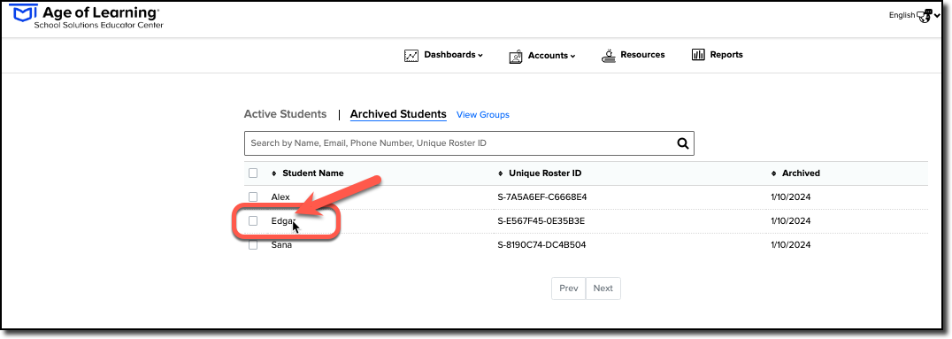Click the Reports bar chart icon
The height and width of the screenshot is (339, 952).
[697, 55]
